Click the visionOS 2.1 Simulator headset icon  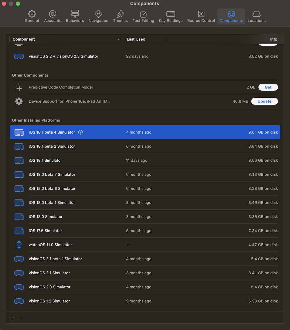[x=19, y=273]
